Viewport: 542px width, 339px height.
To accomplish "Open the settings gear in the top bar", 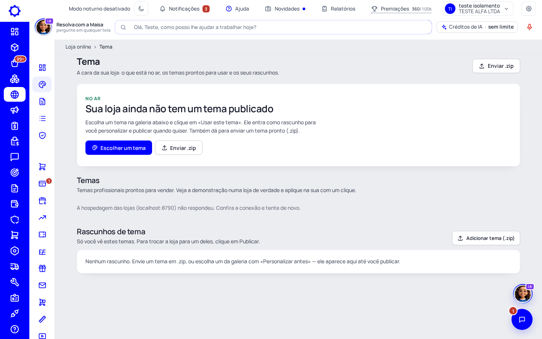I will point(529,9).
